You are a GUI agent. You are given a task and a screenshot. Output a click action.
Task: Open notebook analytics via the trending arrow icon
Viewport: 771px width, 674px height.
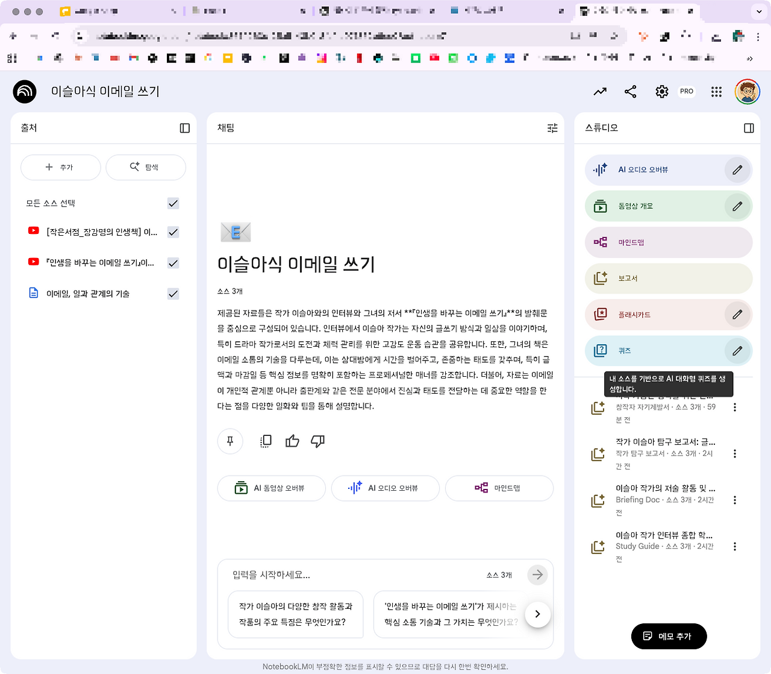point(600,92)
